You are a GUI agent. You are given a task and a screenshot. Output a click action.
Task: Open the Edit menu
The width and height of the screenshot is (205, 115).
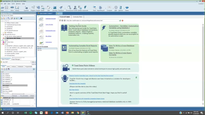(x=5, y=4)
